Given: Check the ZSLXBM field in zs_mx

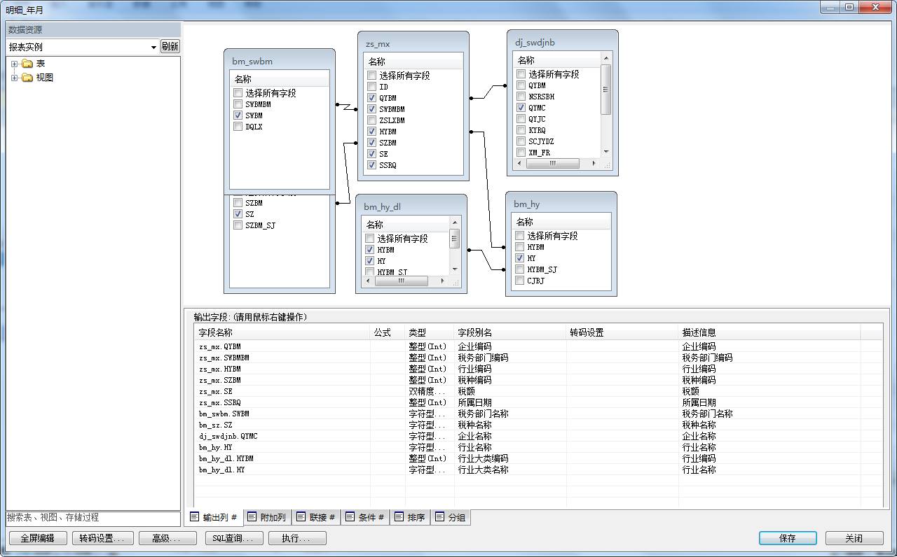Looking at the screenshot, I should (x=372, y=120).
